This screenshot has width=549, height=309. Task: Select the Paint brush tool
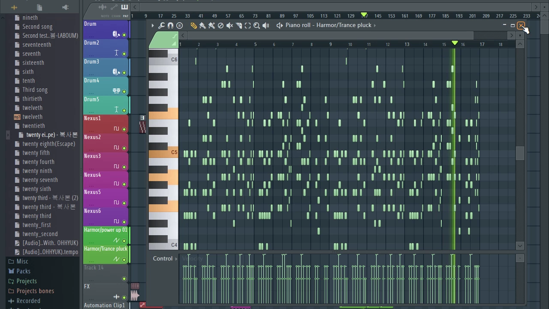[x=202, y=26]
